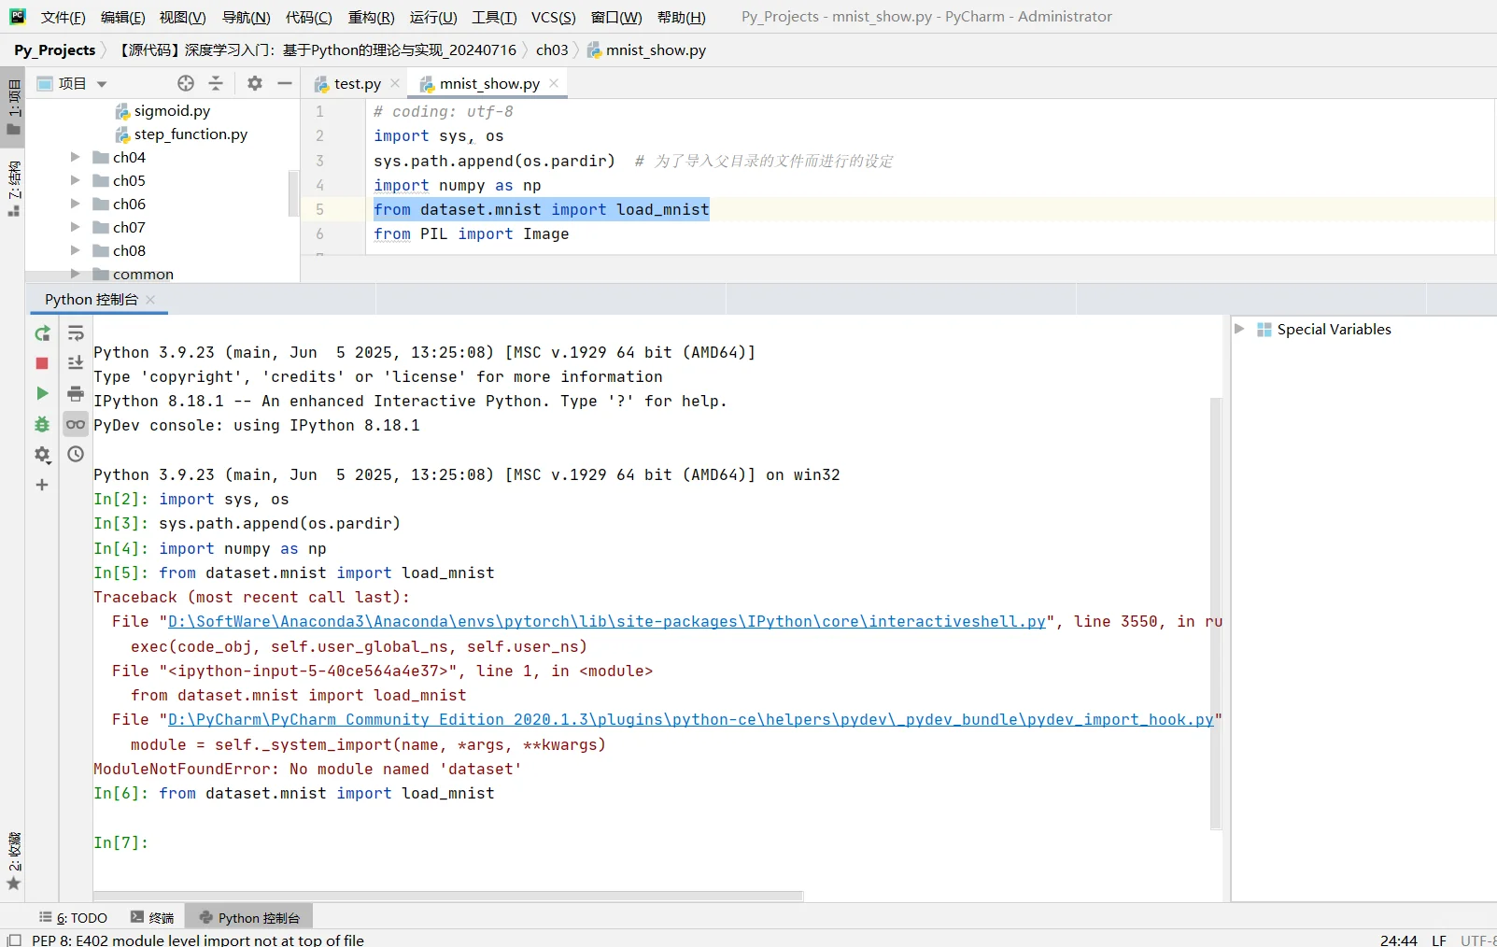The height and width of the screenshot is (947, 1497).
Task: Click the 24:44 cursor position indicator
Action: pos(1399,940)
